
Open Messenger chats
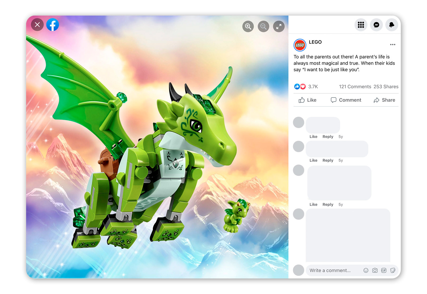(x=376, y=25)
